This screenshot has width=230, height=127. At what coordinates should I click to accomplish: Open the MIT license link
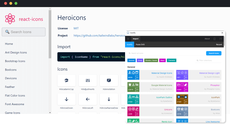(76, 28)
